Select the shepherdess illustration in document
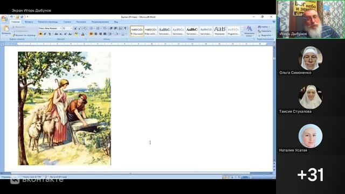 coord(65,108)
